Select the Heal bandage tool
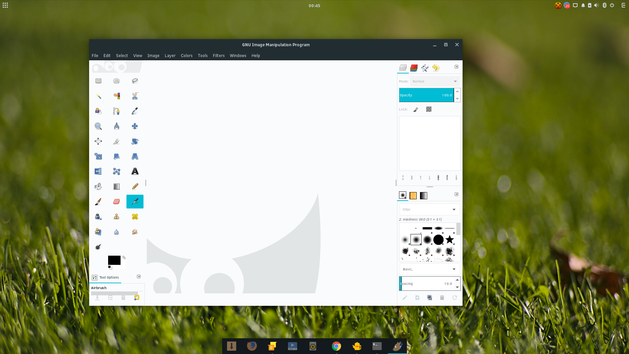 (x=135, y=217)
